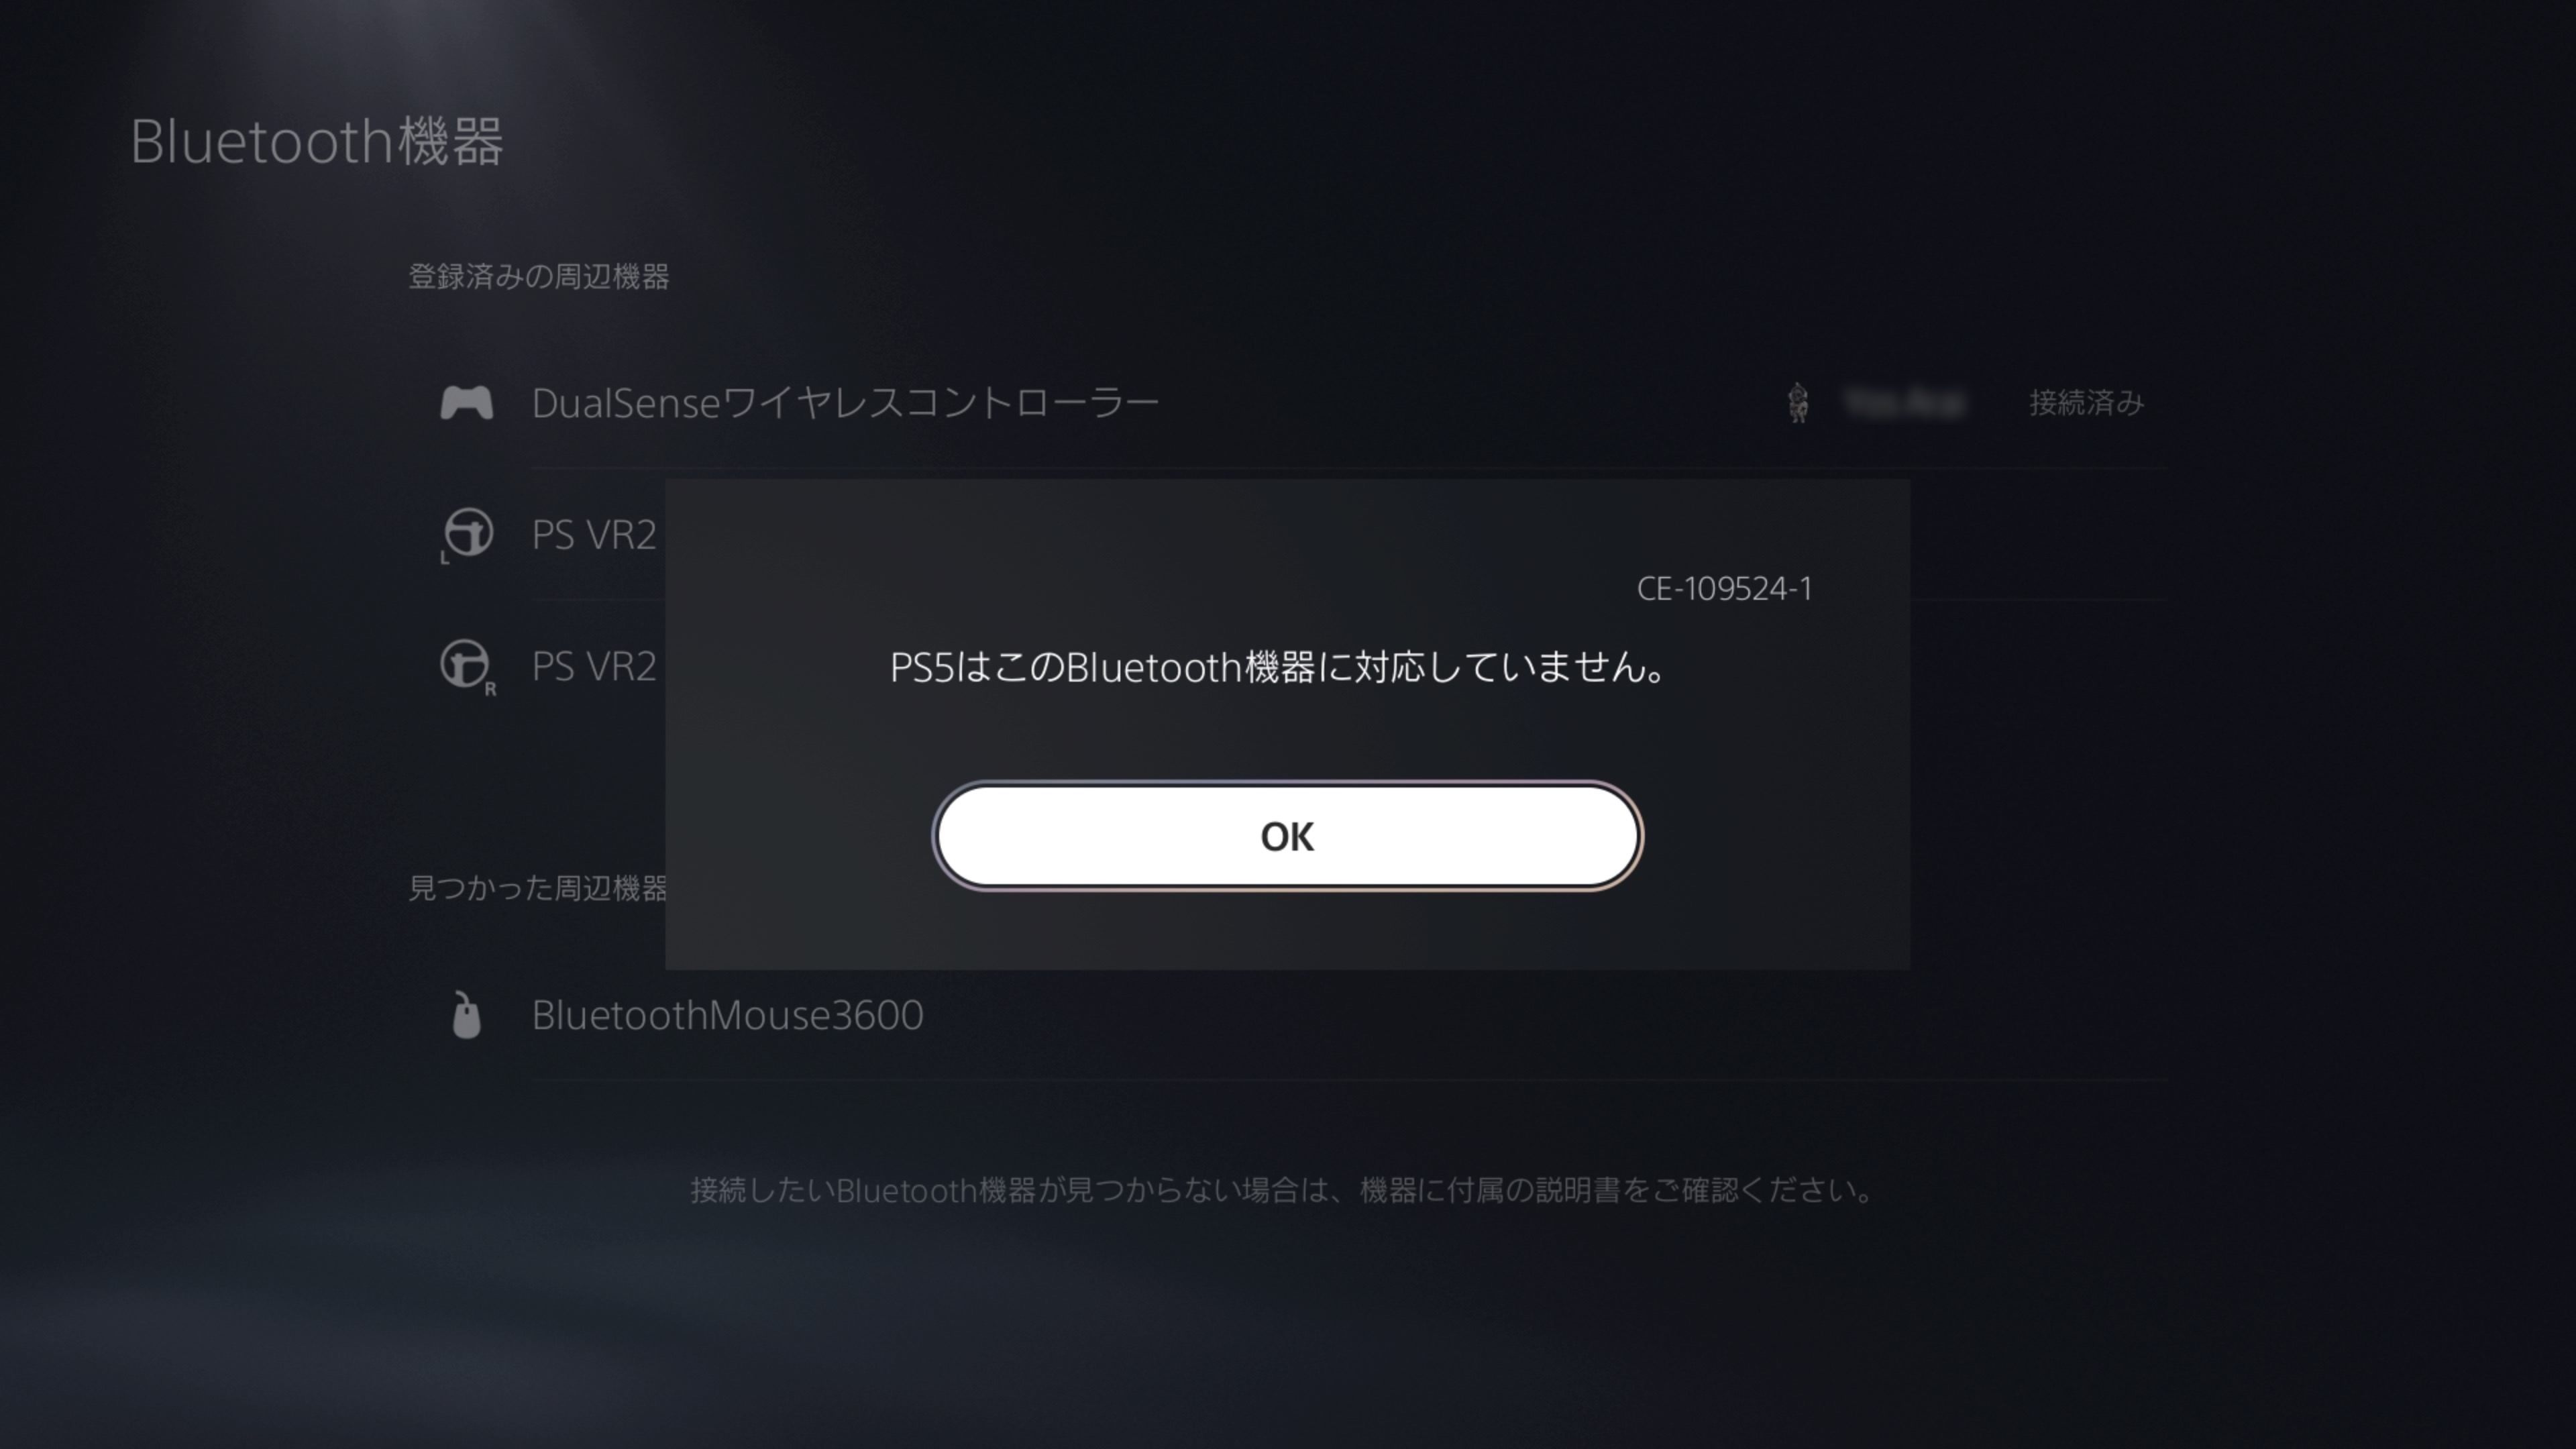Select the Bluetooth機器 page title
This screenshot has height=1449, width=2576.
(x=317, y=141)
